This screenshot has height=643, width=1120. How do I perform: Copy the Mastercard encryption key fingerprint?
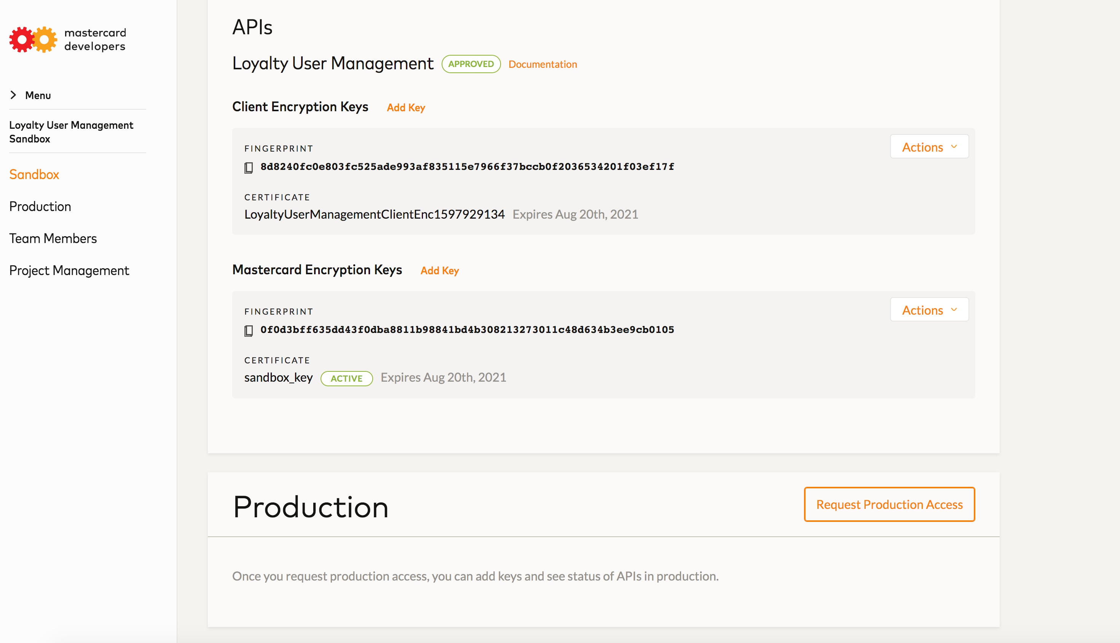pyautogui.click(x=249, y=331)
